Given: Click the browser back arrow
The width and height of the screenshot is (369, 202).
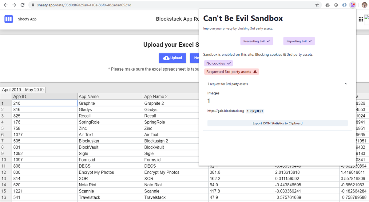Looking at the screenshot, I should click(x=6, y=5).
